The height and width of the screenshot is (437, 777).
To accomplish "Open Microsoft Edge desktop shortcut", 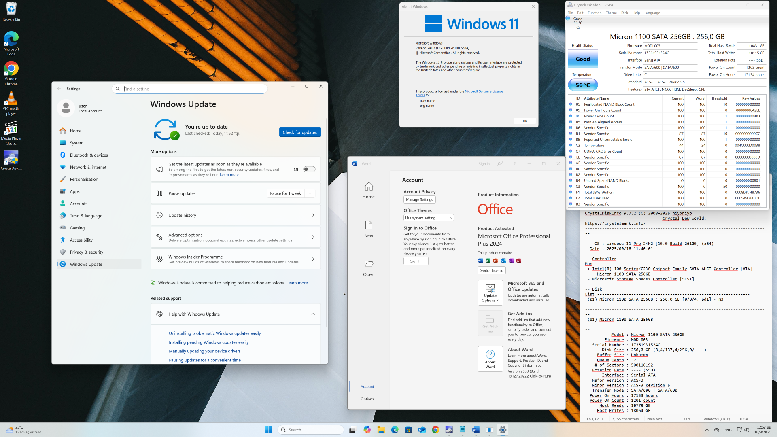I will point(11,44).
